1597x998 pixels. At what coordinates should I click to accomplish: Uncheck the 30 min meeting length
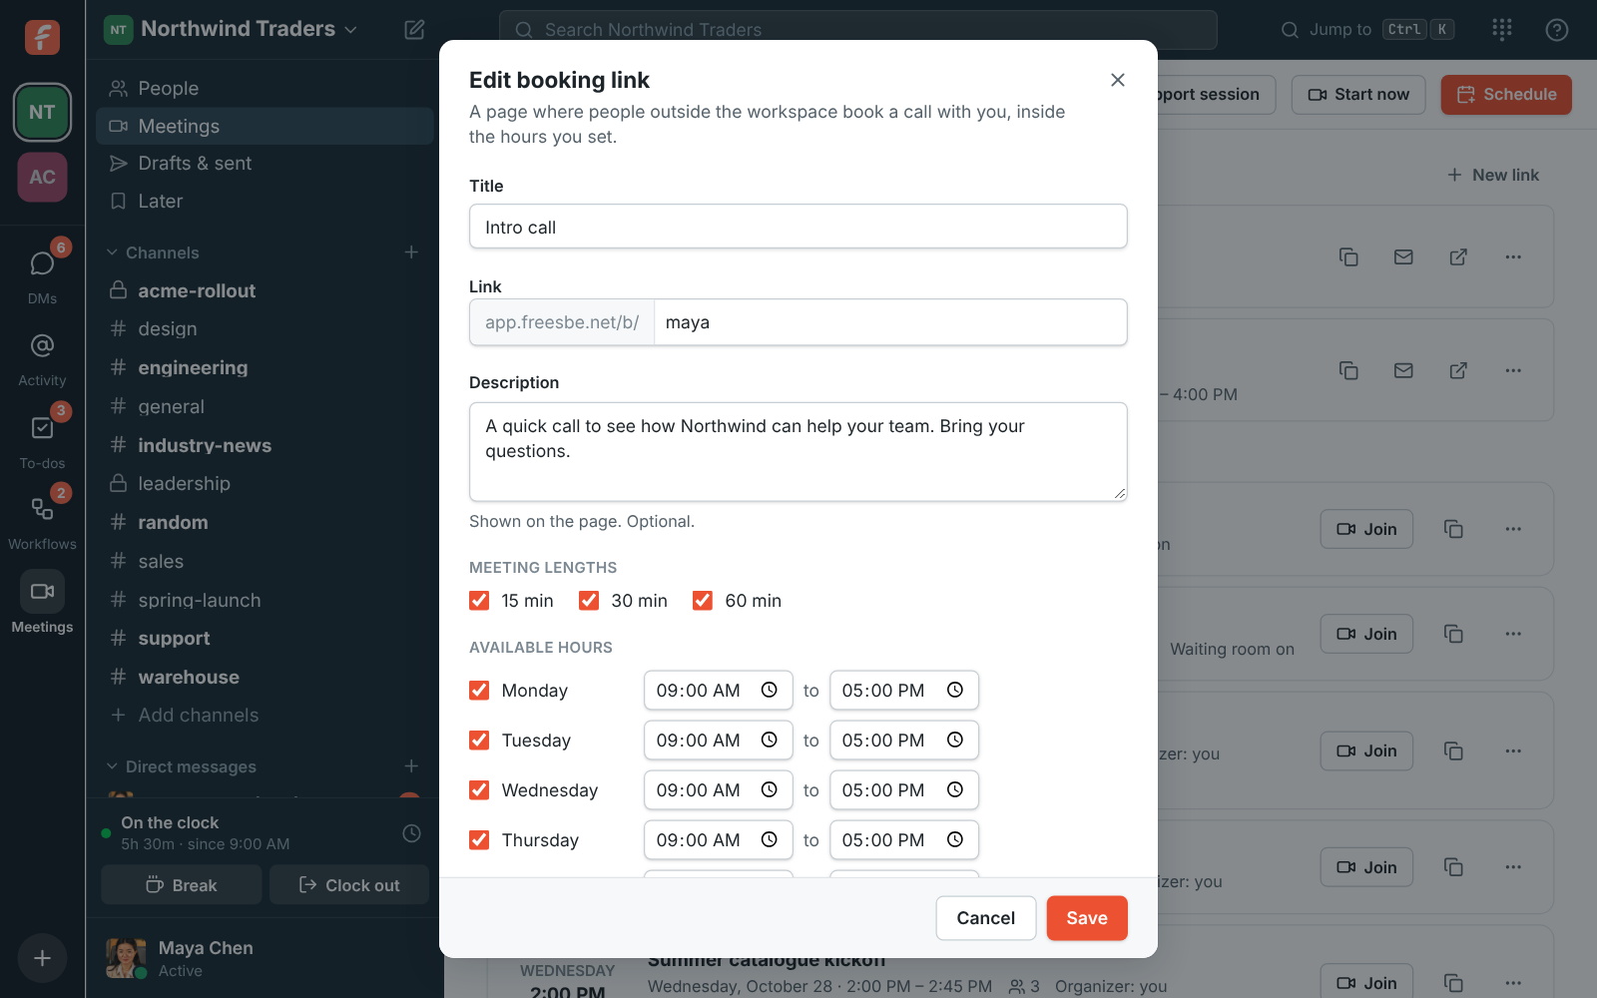point(589,600)
